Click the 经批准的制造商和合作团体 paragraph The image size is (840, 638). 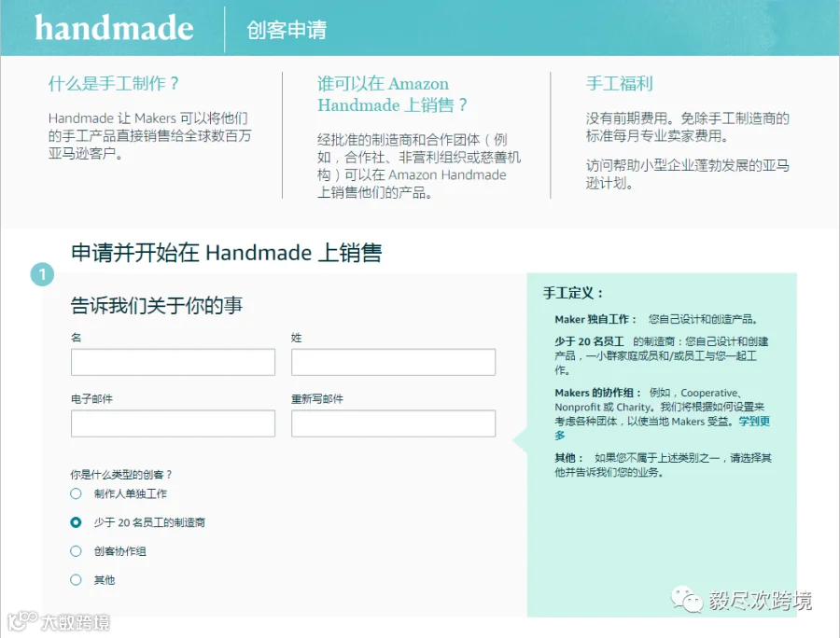point(419,166)
